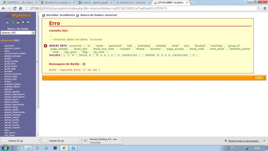Open Internet Explorer on the taskbar
This screenshot has width=268, height=151.
pos(46,148)
